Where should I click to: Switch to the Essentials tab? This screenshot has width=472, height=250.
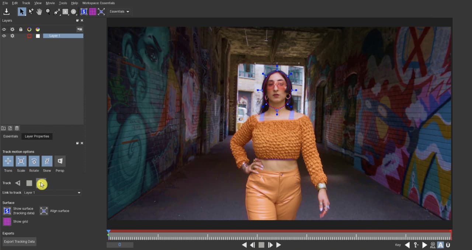point(11,136)
